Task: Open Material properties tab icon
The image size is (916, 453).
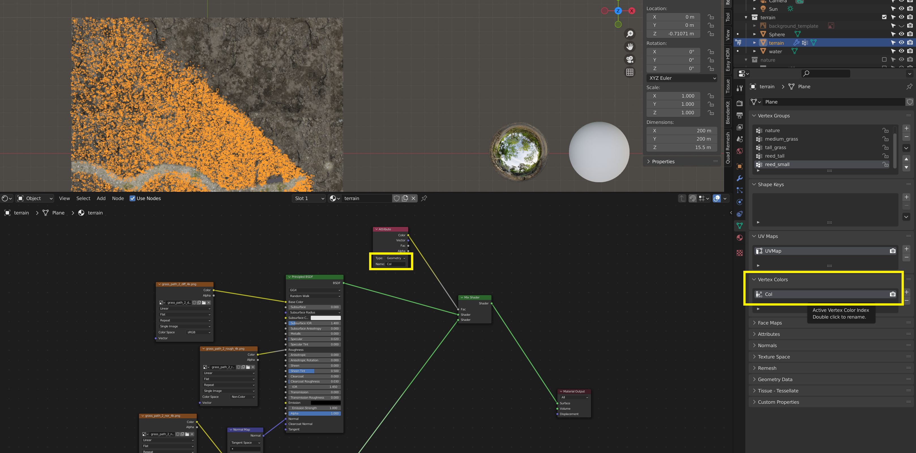Action: point(740,237)
